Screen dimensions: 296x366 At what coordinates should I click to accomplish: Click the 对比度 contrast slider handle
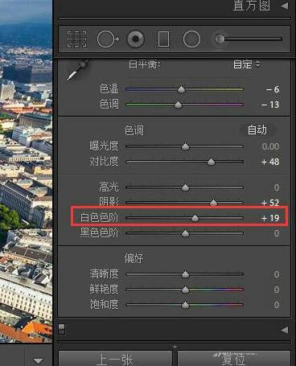211,162
